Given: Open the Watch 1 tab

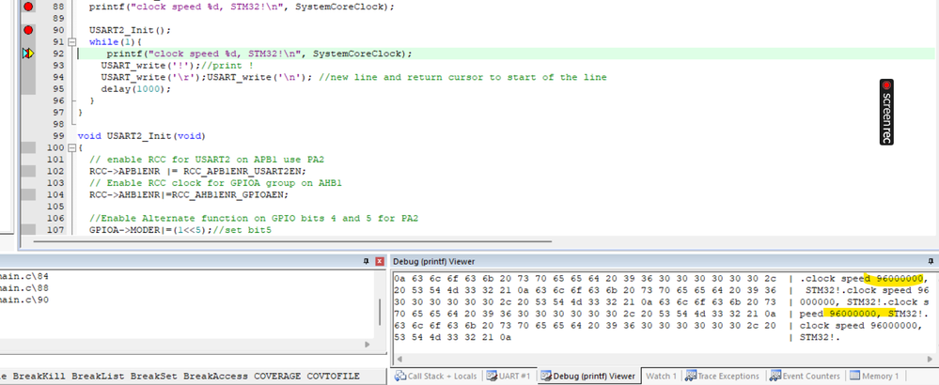Looking at the screenshot, I should point(661,376).
